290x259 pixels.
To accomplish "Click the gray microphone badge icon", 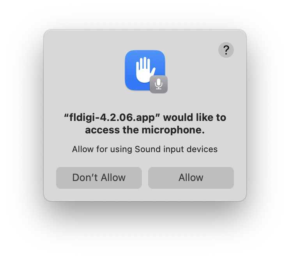I will [x=159, y=84].
